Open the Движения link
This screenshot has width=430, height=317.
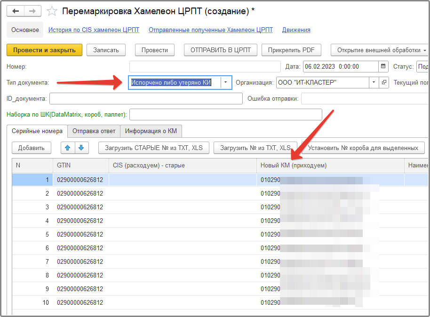(x=296, y=30)
